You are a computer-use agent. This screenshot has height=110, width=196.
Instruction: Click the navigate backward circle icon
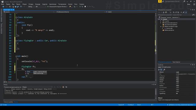tap(3, 7)
